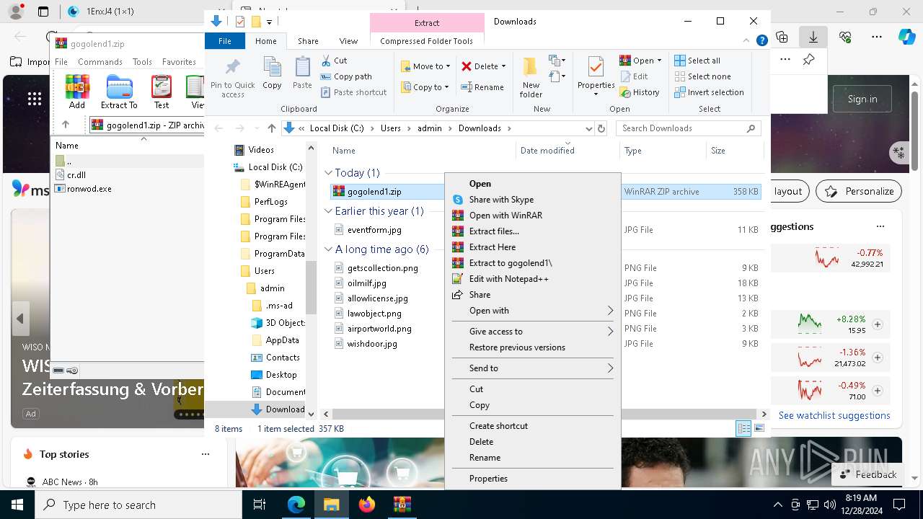Click Invert selection in ribbon
Image resolution: width=923 pixels, height=519 pixels.
tap(710, 92)
